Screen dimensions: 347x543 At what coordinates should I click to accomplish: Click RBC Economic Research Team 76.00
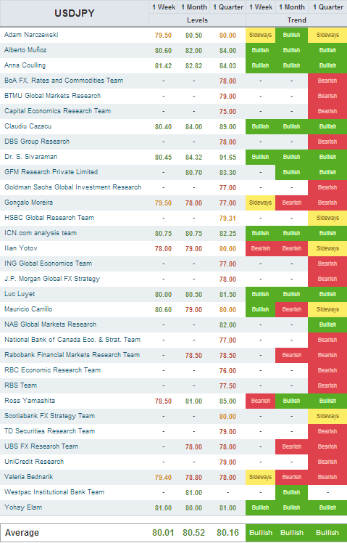coord(227,370)
